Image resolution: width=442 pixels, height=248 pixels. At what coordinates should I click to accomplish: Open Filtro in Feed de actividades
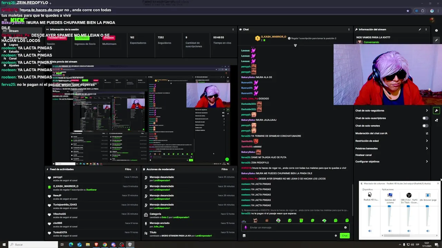(x=128, y=169)
